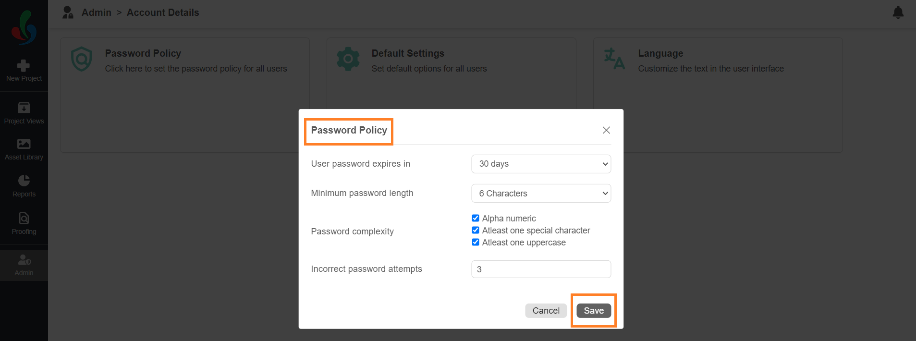Close the Password Policy dialog
This screenshot has height=341, width=916.
coord(606,130)
